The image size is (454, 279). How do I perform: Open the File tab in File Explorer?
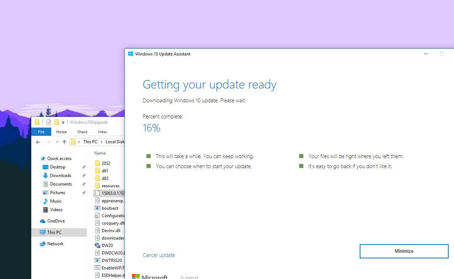pyautogui.click(x=41, y=132)
